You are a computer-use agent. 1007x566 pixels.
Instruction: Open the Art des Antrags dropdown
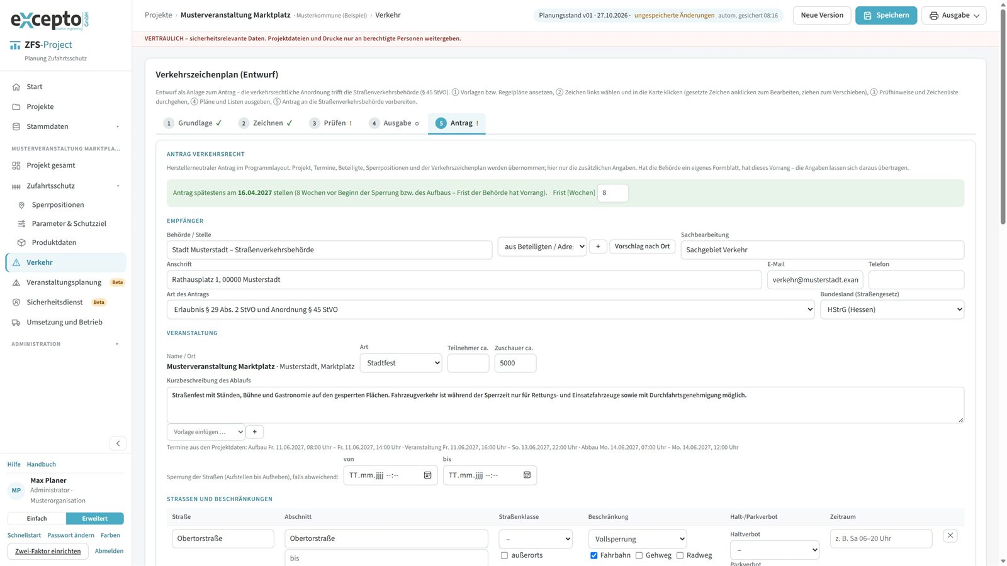[491, 309]
